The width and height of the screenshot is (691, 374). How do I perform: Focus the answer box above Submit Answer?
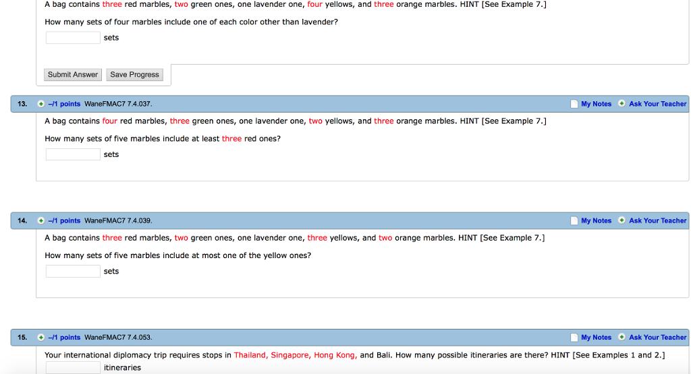73,38
